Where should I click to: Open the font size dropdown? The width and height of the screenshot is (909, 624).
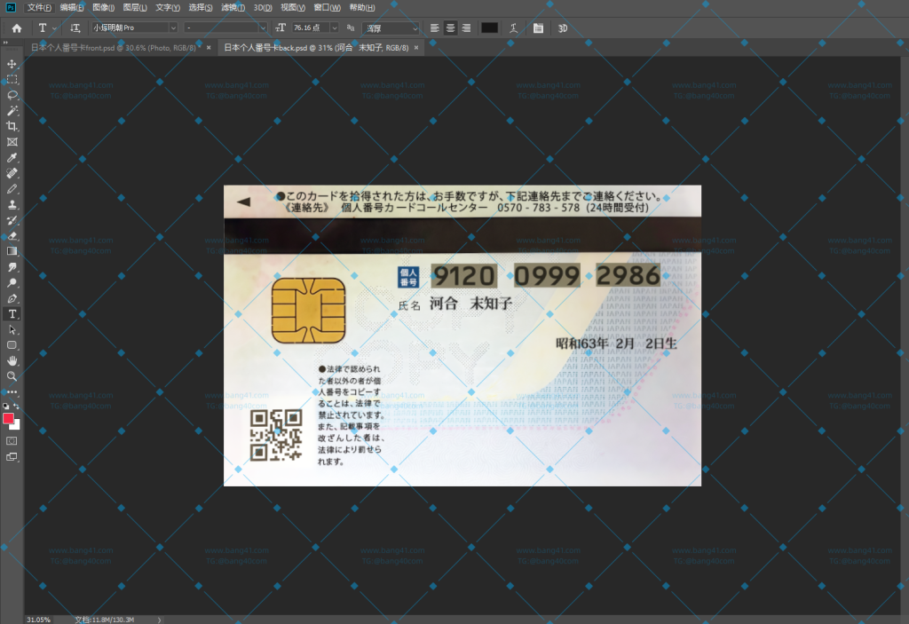[x=336, y=28]
